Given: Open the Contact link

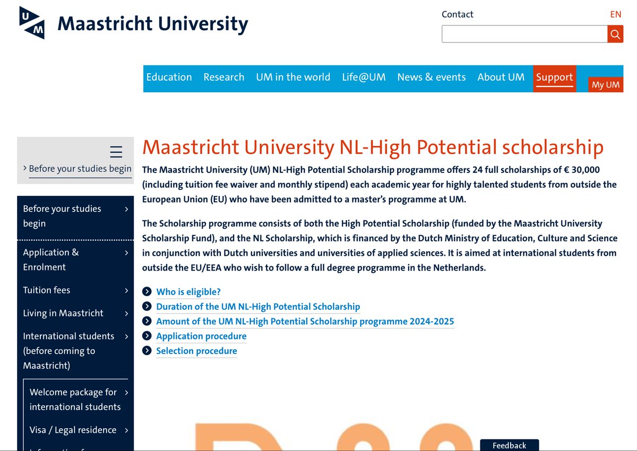Looking at the screenshot, I should (x=458, y=14).
